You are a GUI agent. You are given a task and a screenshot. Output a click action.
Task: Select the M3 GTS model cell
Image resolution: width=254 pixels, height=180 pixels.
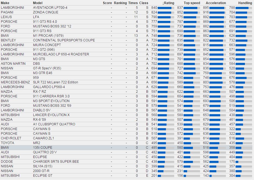click(39, 59)
